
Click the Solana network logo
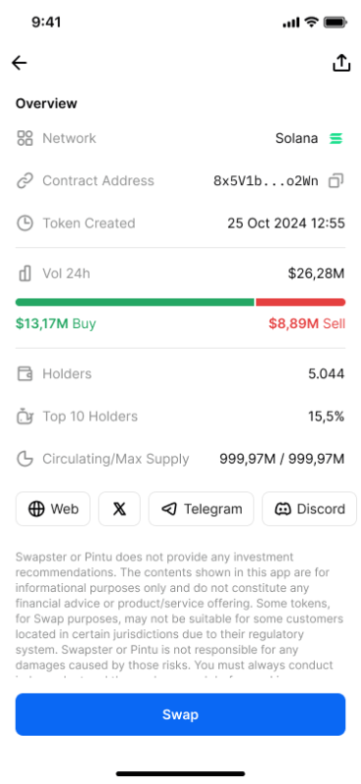(336, 138)
